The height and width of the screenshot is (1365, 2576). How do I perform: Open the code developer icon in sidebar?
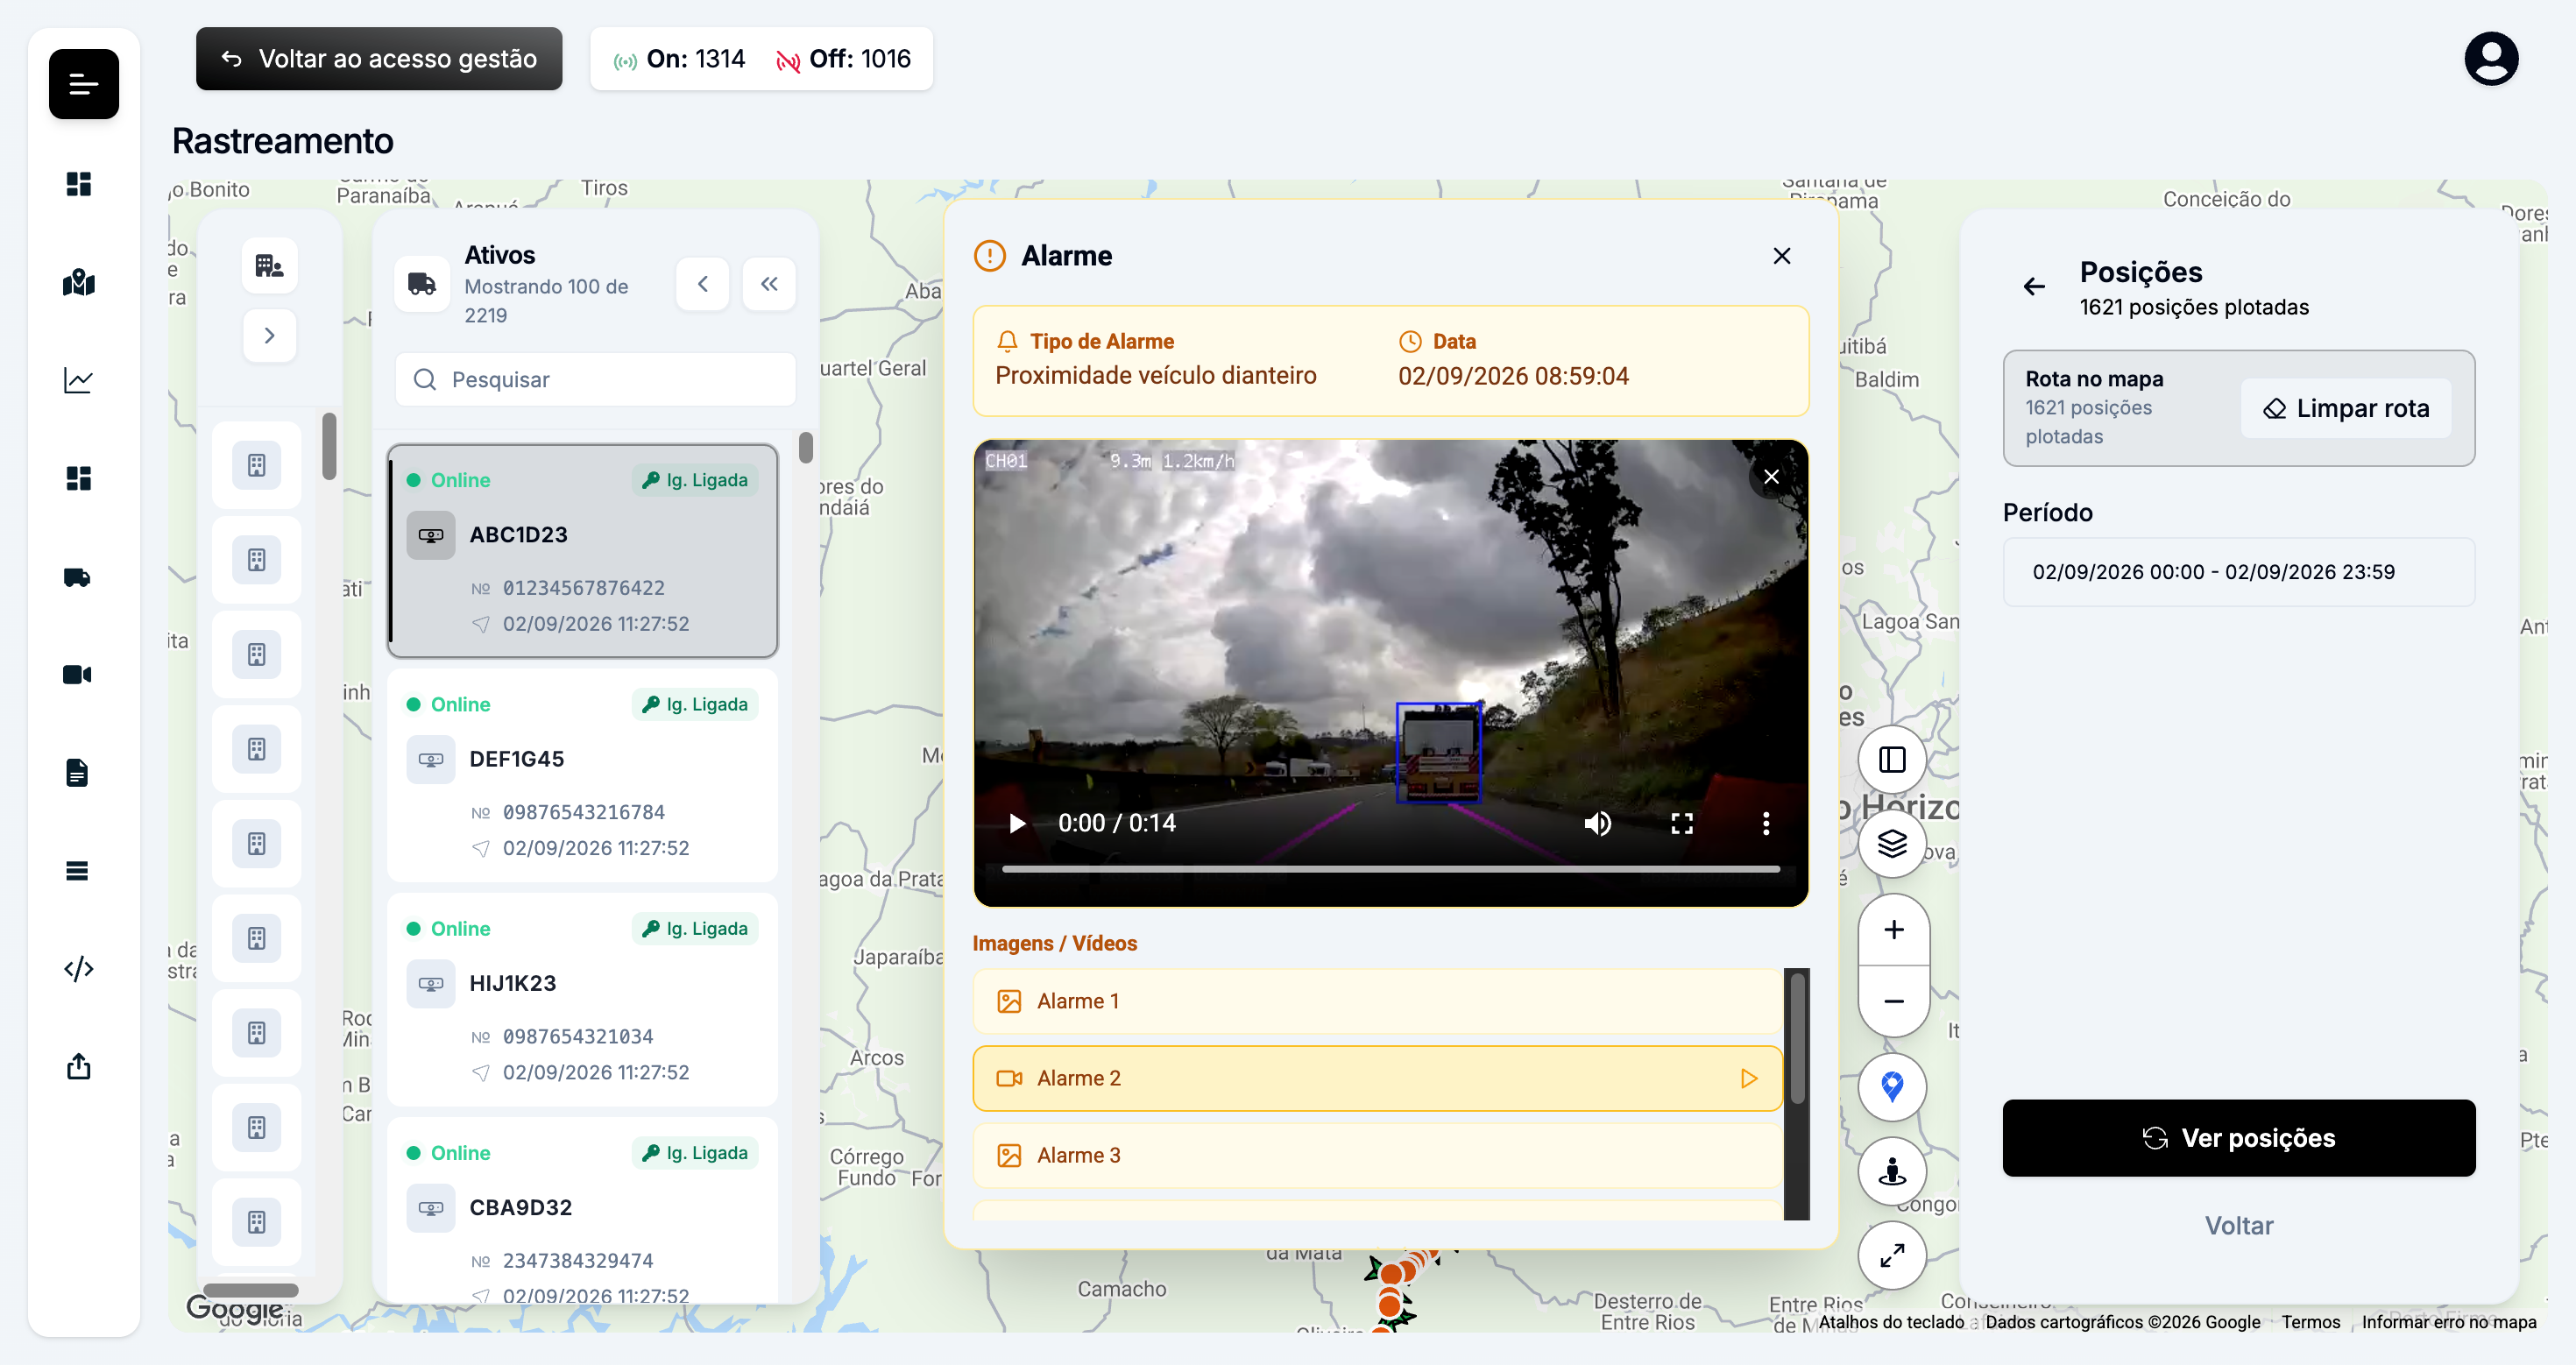click(x=78, y=969)
